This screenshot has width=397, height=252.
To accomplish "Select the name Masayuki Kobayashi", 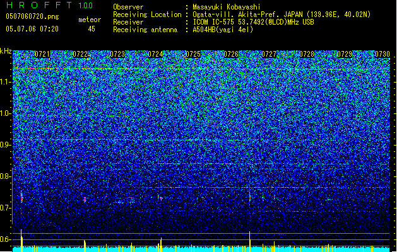I will point(227,7).
